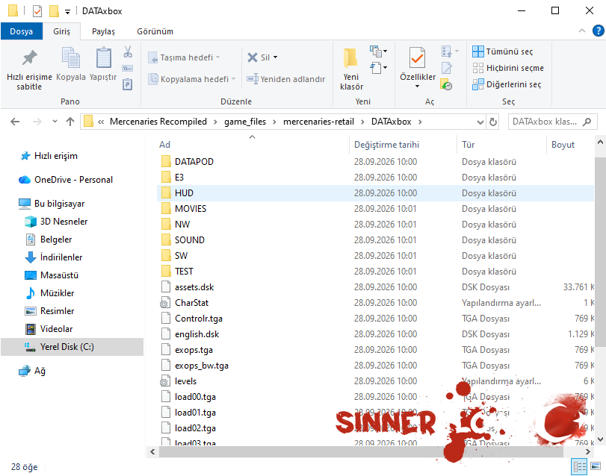Click the history icon below Özellikler
Screen dimensions: 606x476
pyautogui.click(x=446, y=84)
